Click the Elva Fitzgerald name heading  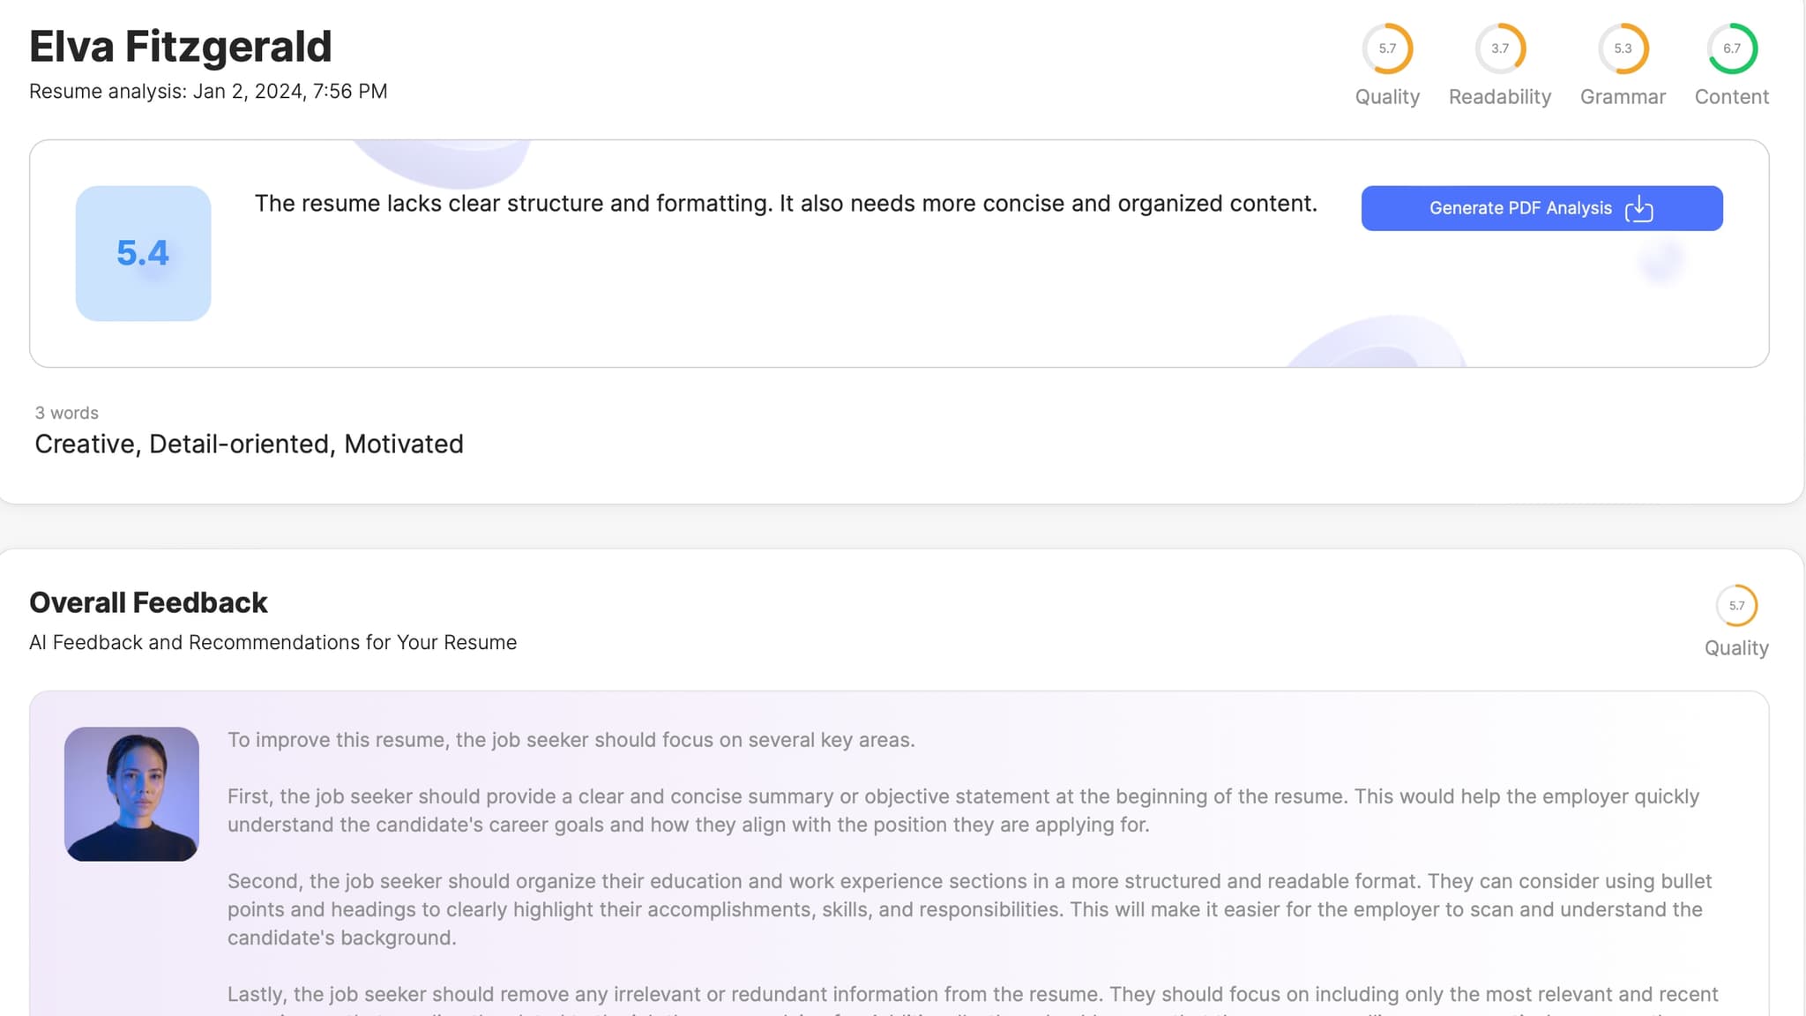point(181,47)
